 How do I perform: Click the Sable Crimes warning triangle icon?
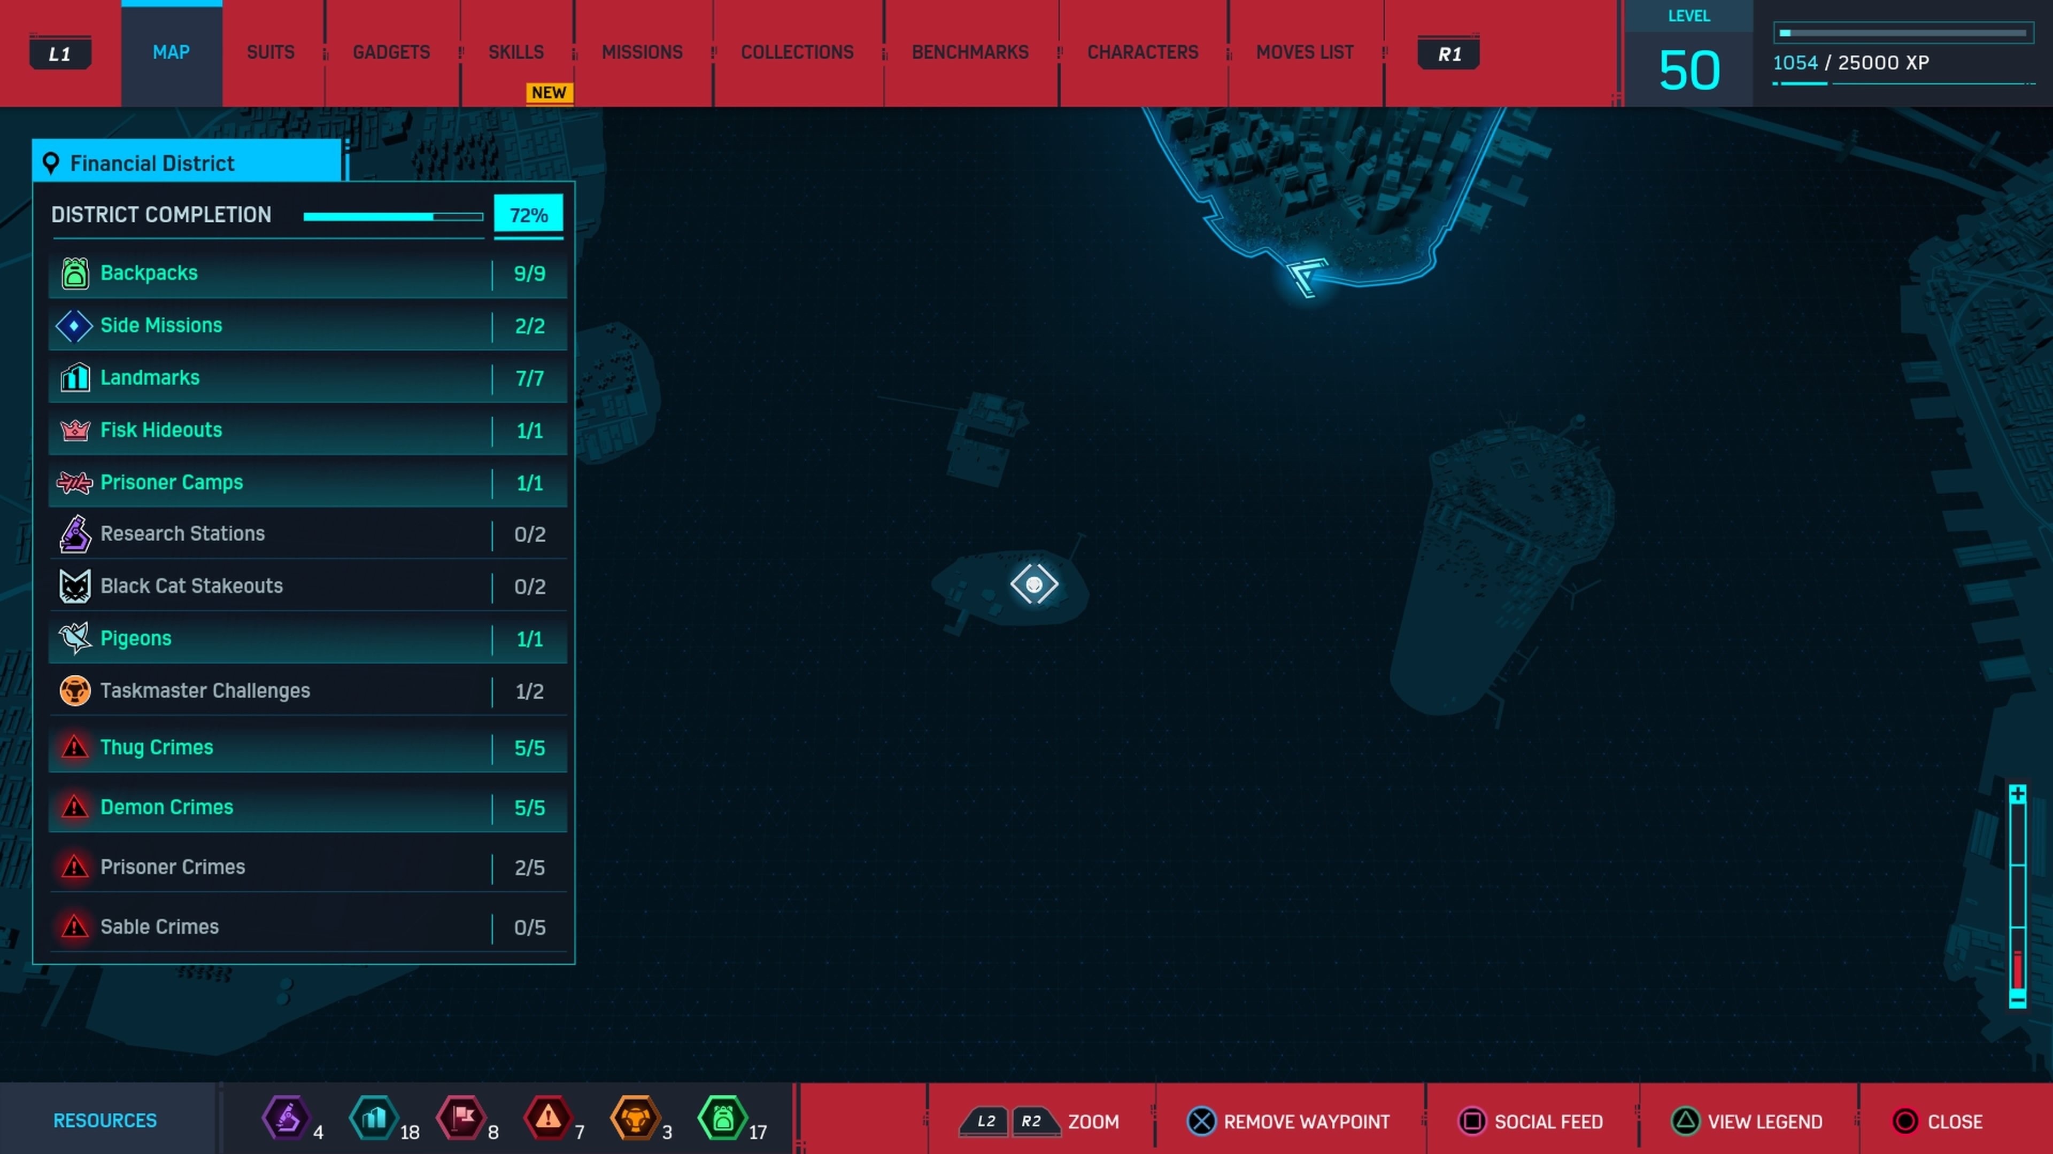[x=75, y=926]
